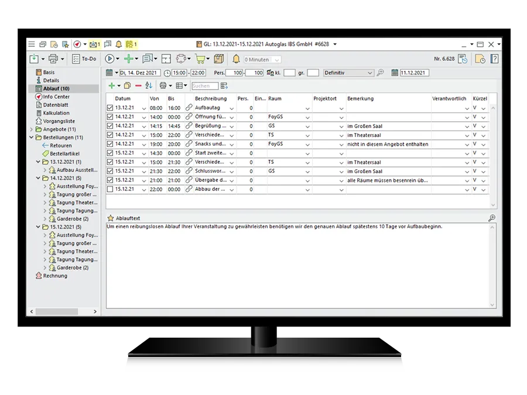Screen dimensions: 527x395
Task: Click into the Suchen search field
Action: pyautogui.click(x=205, y=86)
